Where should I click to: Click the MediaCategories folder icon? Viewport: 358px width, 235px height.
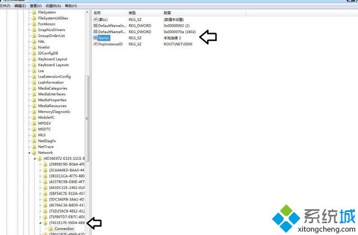pos(34,88)
